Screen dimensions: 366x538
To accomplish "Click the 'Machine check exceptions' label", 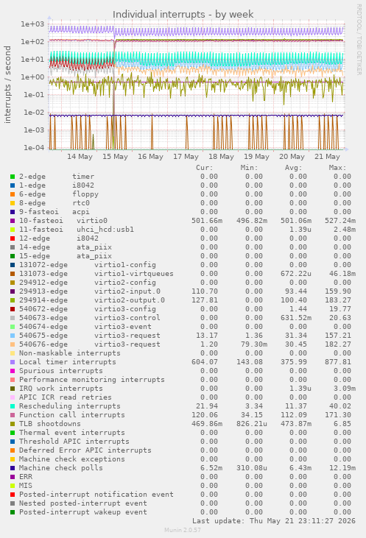I will [x=71, y=459].
